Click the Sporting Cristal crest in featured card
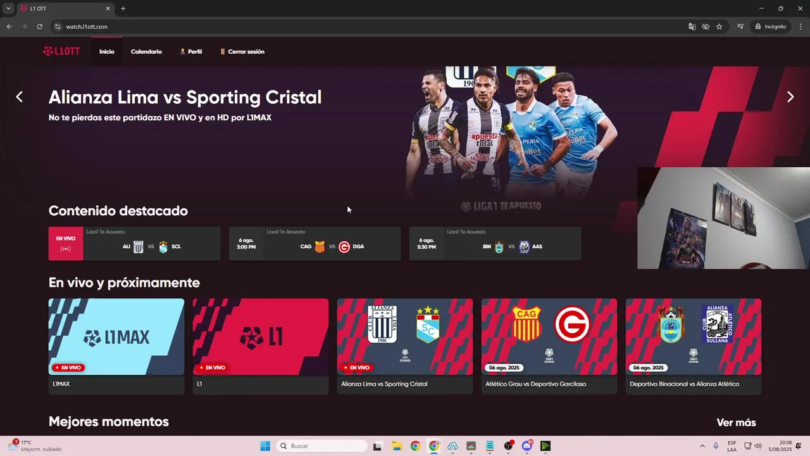Viewport: 810px width, 456px height. click(163, 246)
